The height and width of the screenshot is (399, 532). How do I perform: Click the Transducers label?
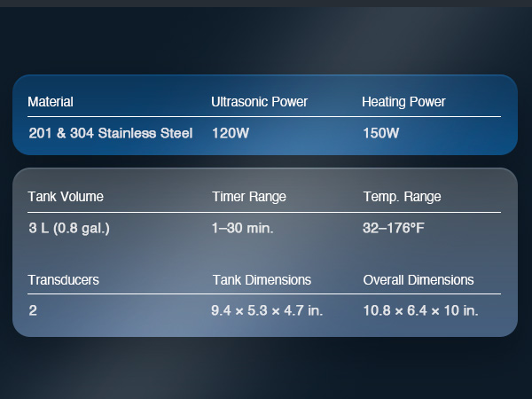[x=63, y=279]
